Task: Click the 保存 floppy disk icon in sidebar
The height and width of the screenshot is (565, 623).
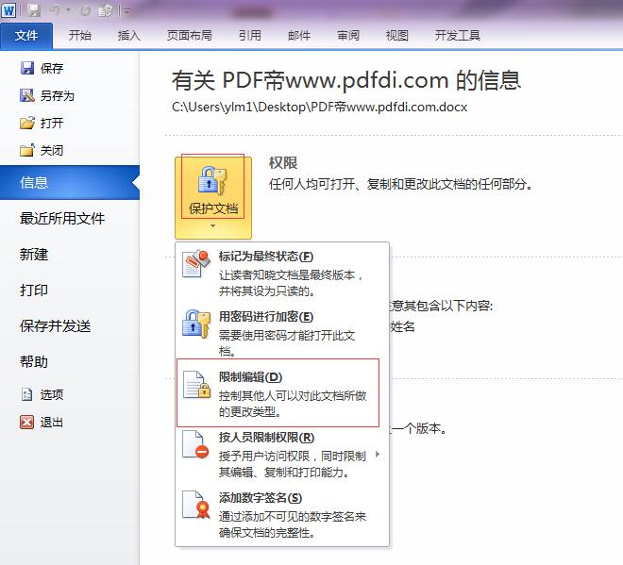Action: [x=27, y=68]
